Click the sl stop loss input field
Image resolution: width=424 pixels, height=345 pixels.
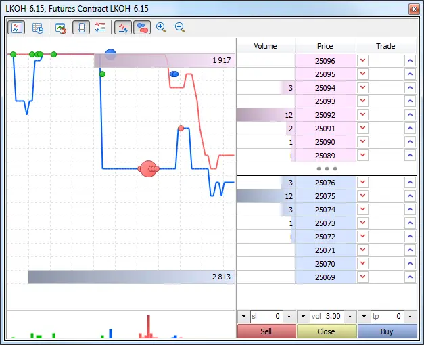(265, 317)
